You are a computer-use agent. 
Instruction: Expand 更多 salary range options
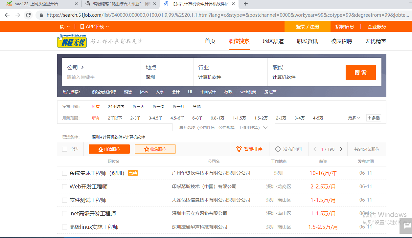354,118
